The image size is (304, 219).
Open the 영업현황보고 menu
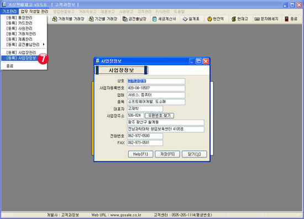coord(64,12)
